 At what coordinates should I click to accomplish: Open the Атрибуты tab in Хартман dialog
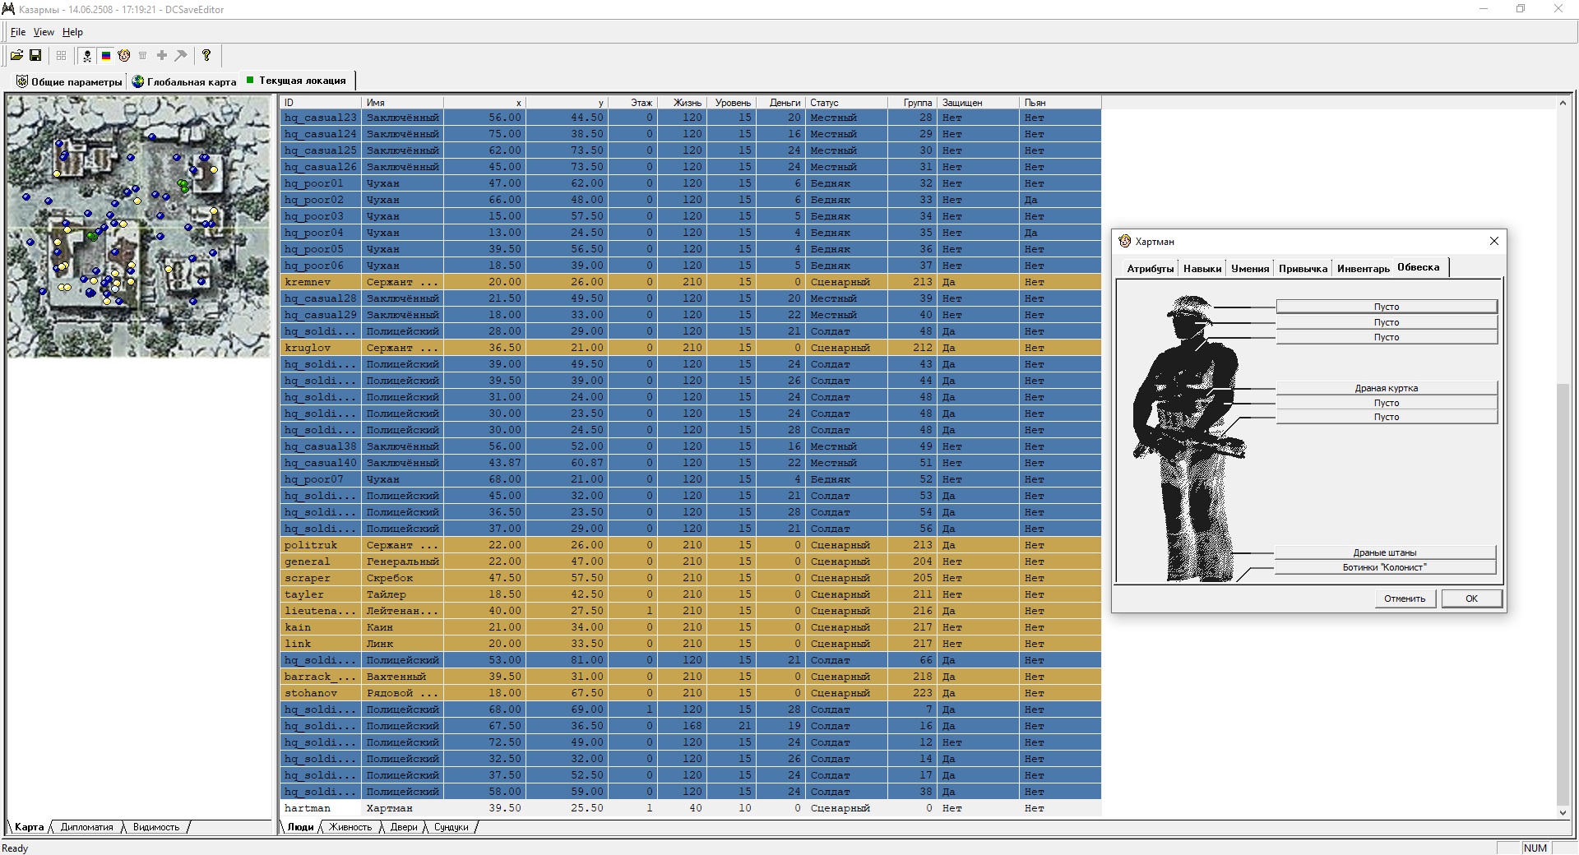1150,269
